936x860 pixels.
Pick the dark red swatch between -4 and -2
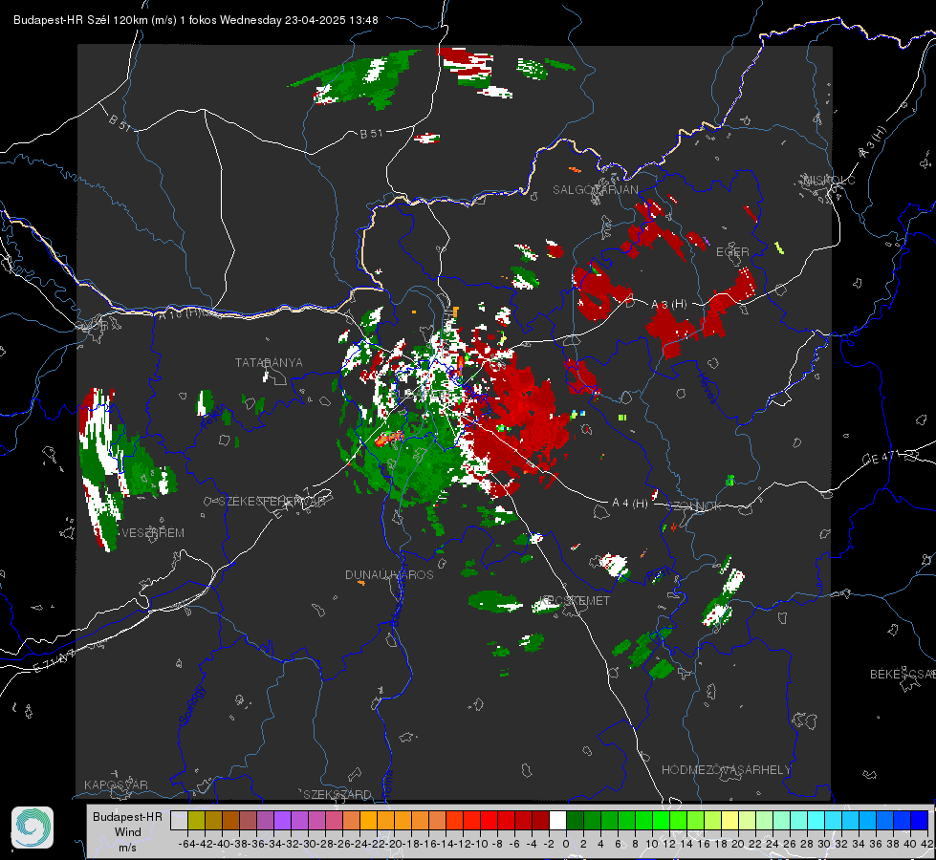[541, 820]
